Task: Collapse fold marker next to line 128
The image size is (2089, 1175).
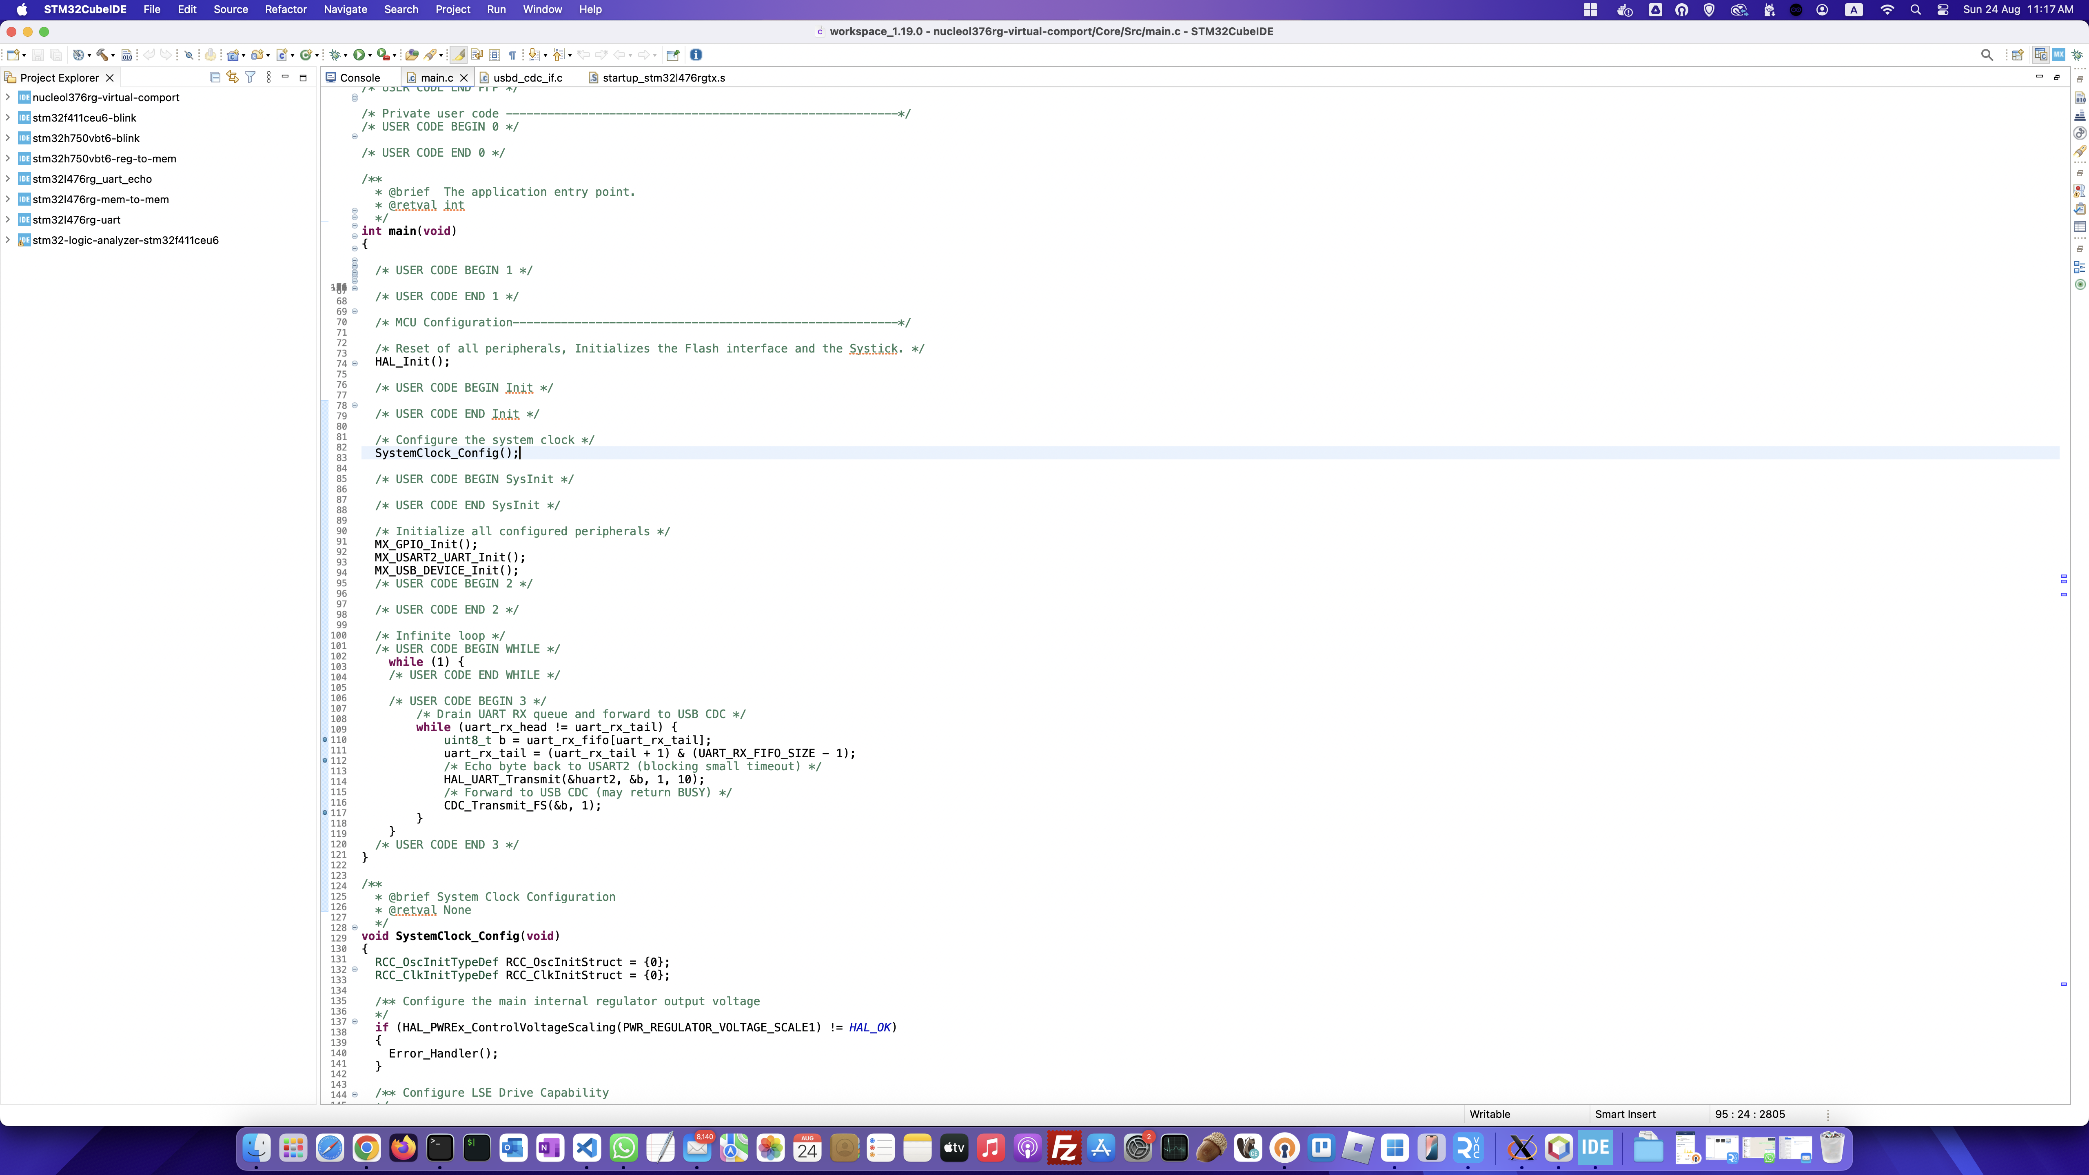Action: (x=355, y=927)
